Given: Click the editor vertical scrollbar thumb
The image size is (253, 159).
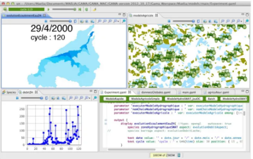Looking at the screenshot, I should coord(244,113).
